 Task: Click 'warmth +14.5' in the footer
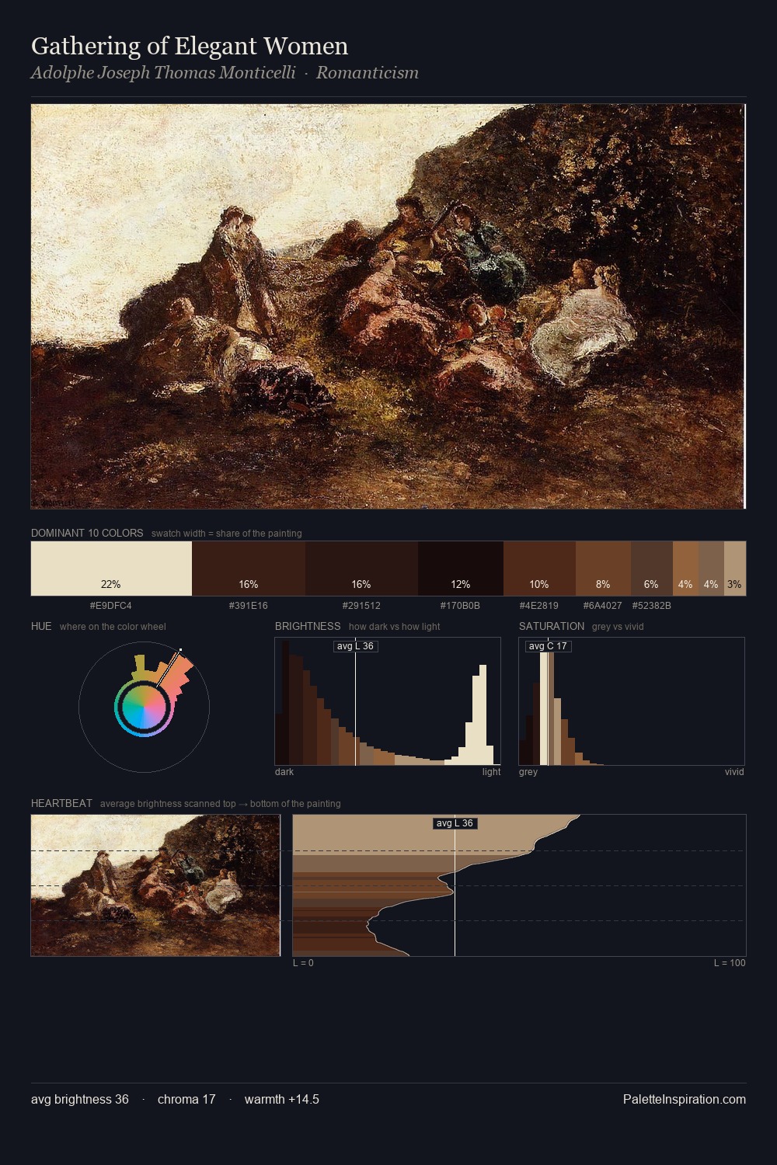[x=282, y=1099]
